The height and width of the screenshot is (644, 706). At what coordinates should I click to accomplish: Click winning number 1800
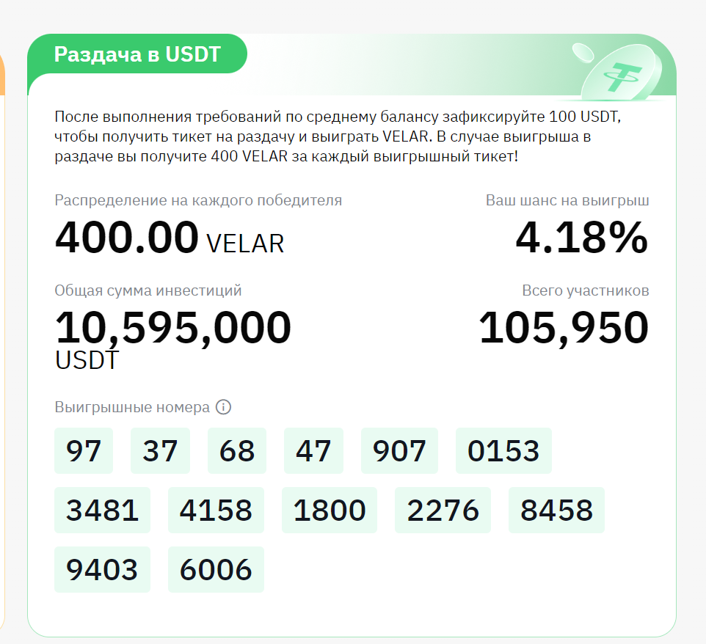click(x=330, y=510)
